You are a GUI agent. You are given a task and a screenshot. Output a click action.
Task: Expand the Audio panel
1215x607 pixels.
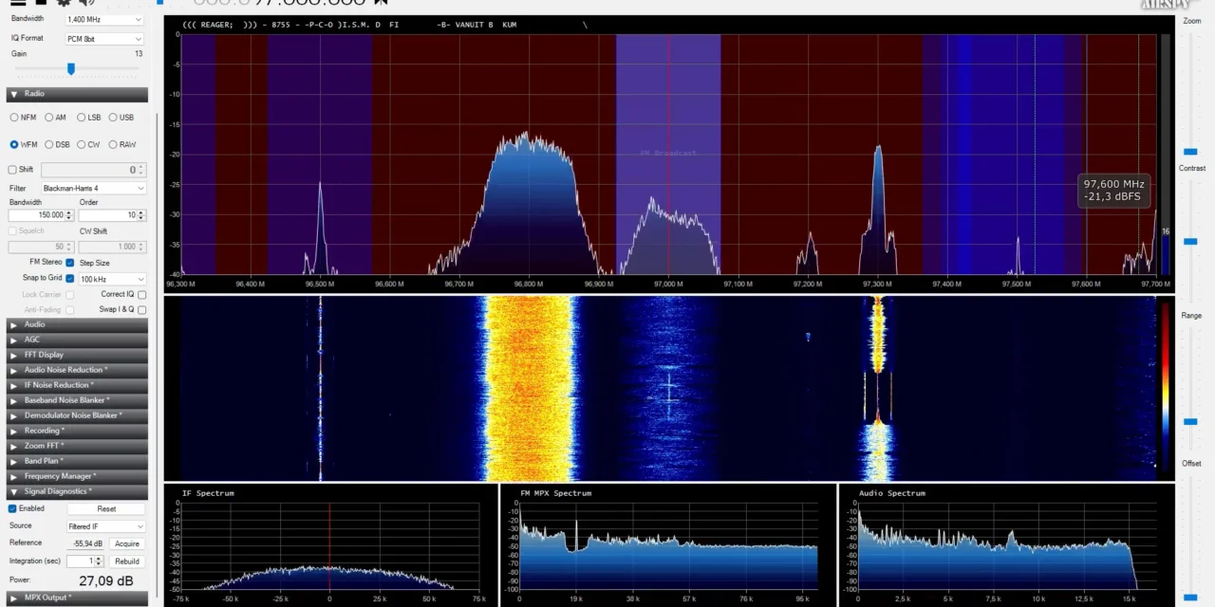click(77, 324)
